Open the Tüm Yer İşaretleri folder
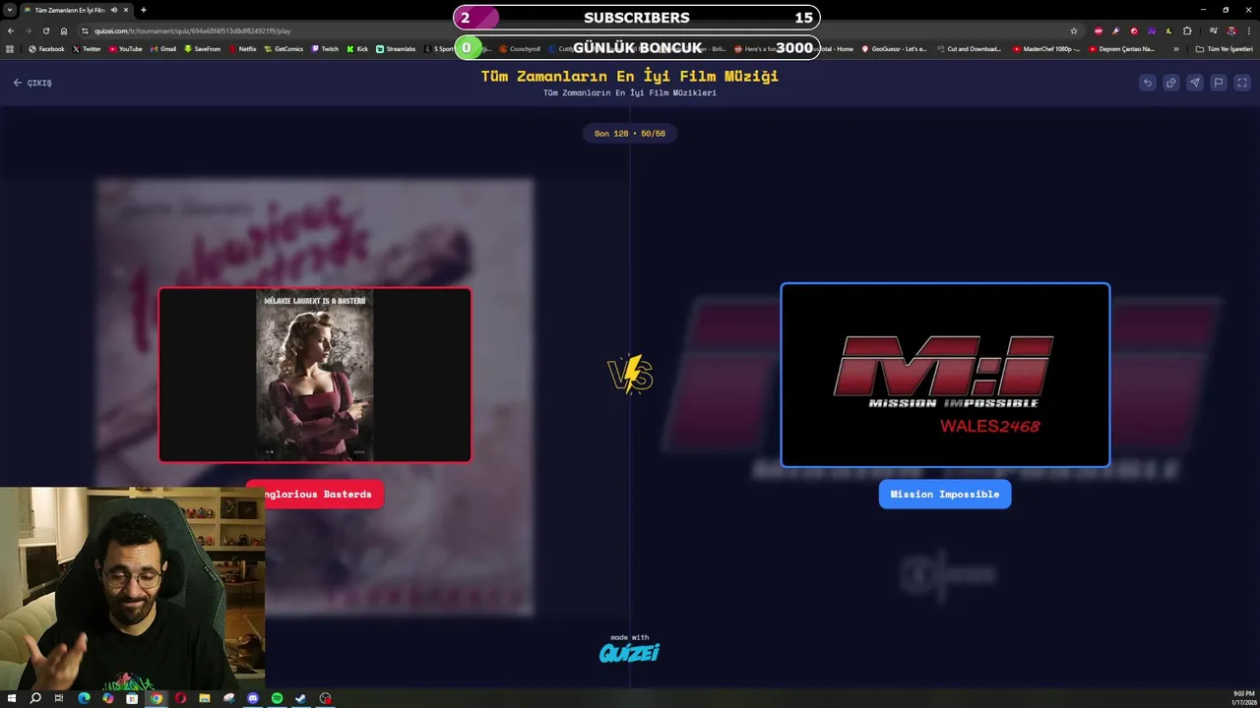The width and height of the screenshot is (1260, 708). point(1225,49)
